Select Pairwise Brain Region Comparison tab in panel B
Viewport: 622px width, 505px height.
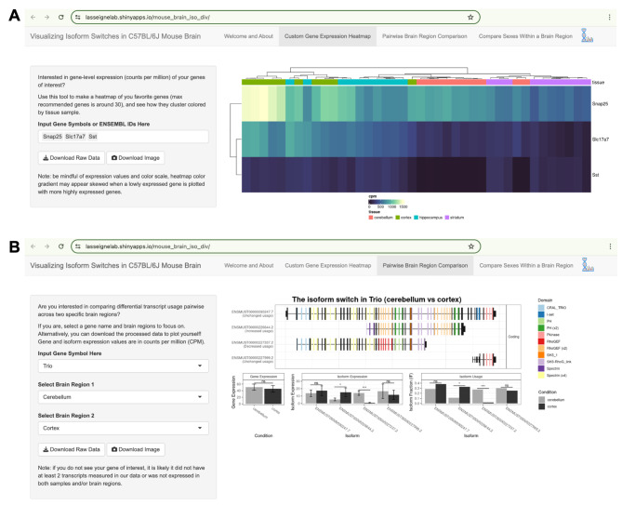[x=425, y=265]
